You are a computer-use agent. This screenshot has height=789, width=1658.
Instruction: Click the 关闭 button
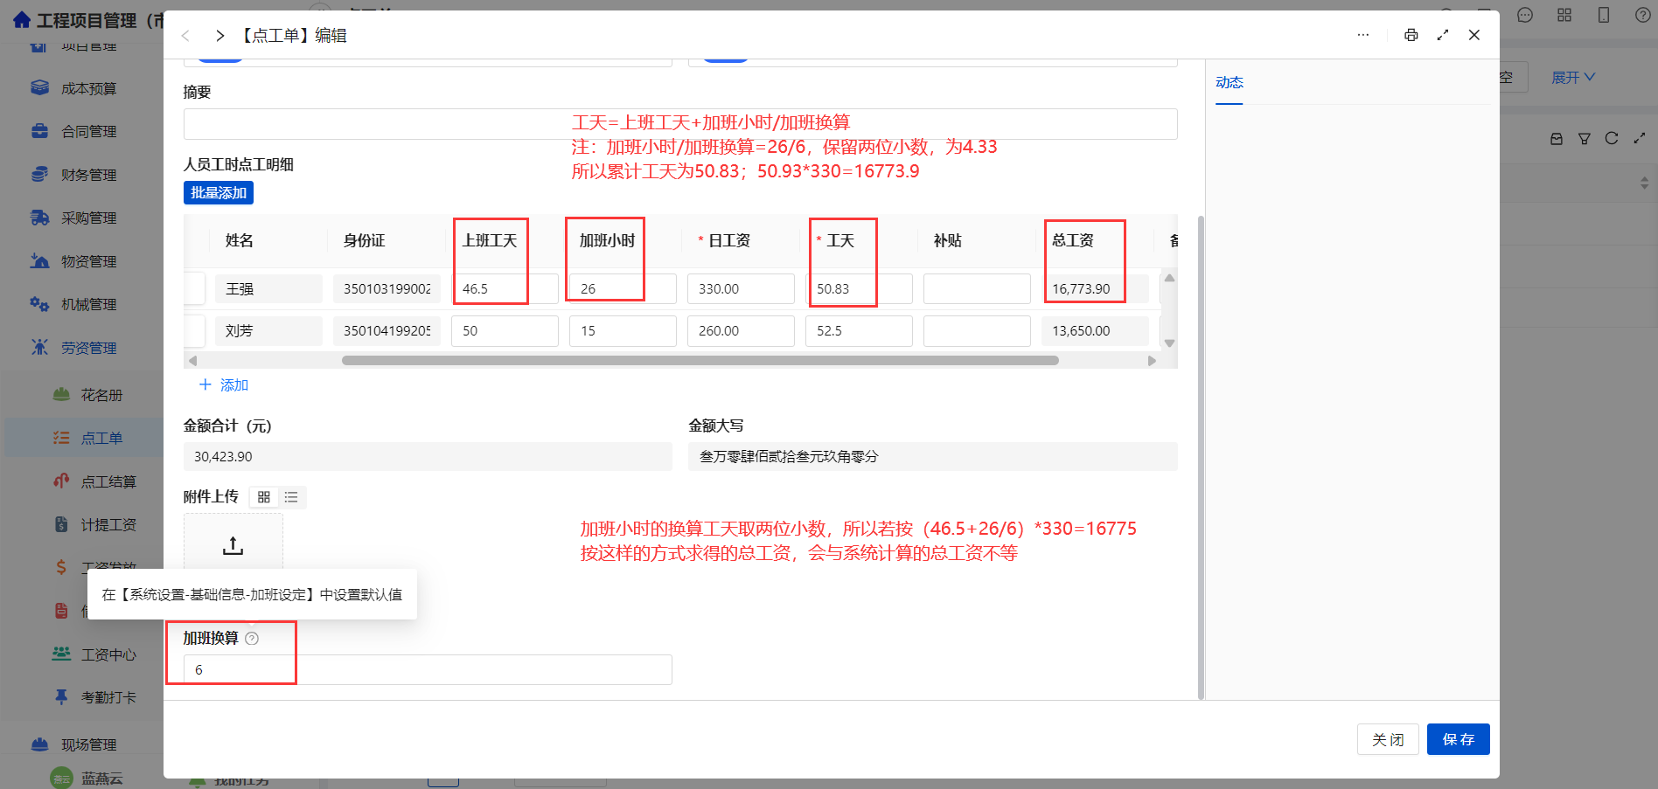(x=1388, y=739)
